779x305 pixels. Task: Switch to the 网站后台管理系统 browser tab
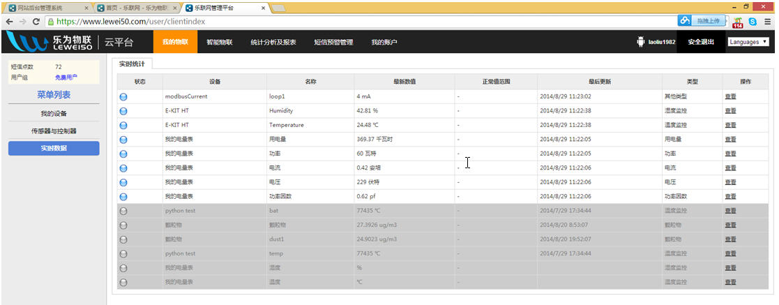click(x=45, y=8)
